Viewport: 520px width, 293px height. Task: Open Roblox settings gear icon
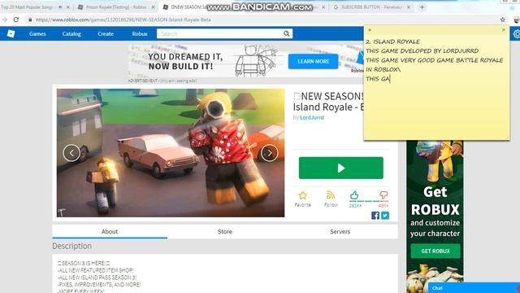point(517,33)
